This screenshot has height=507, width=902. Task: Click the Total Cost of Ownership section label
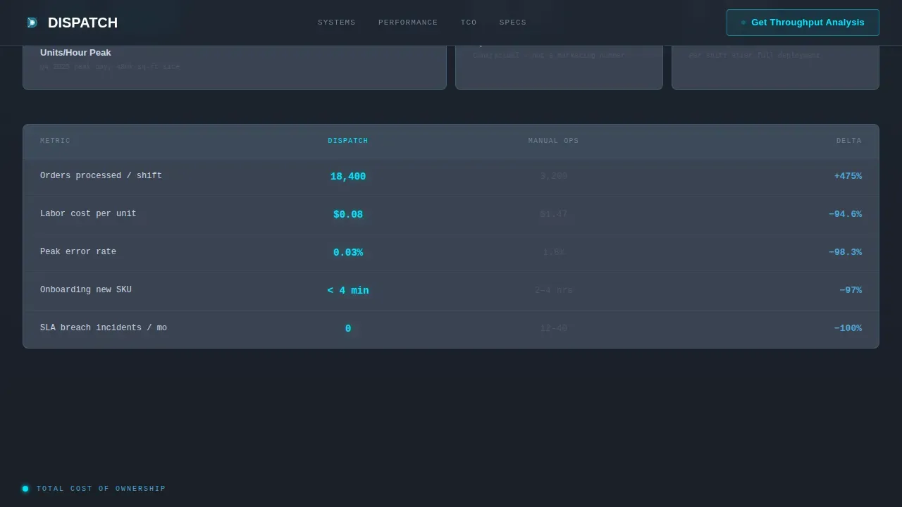(x=101, y=489)
